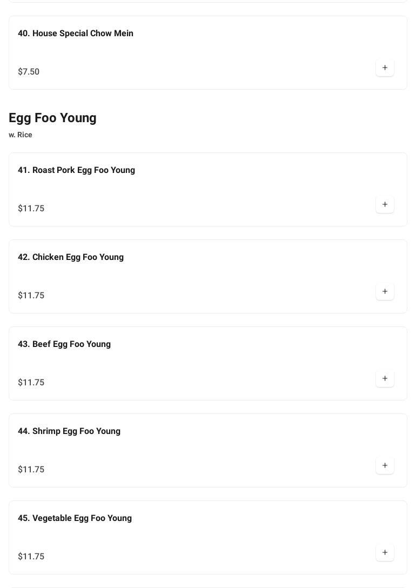416x588 pixels.
Task: Click the $7.50 House Special price
Action: click(29, 72)
